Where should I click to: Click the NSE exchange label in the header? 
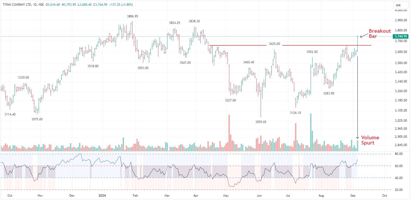pos(41,5)
